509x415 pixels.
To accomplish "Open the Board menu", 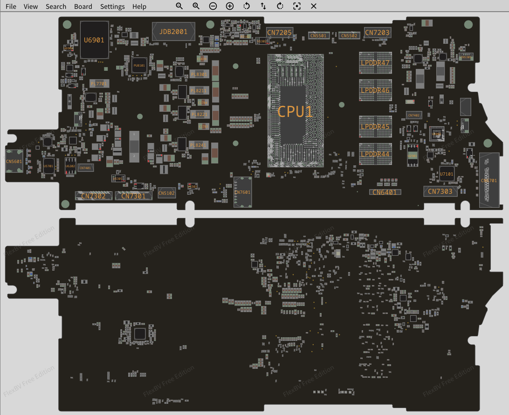I will pyautogui.click(x=83, y=7).
